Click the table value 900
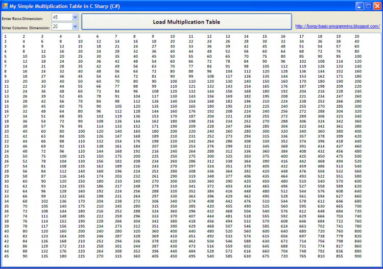Screen dimensions: 383x269 [x=358, y=256]
